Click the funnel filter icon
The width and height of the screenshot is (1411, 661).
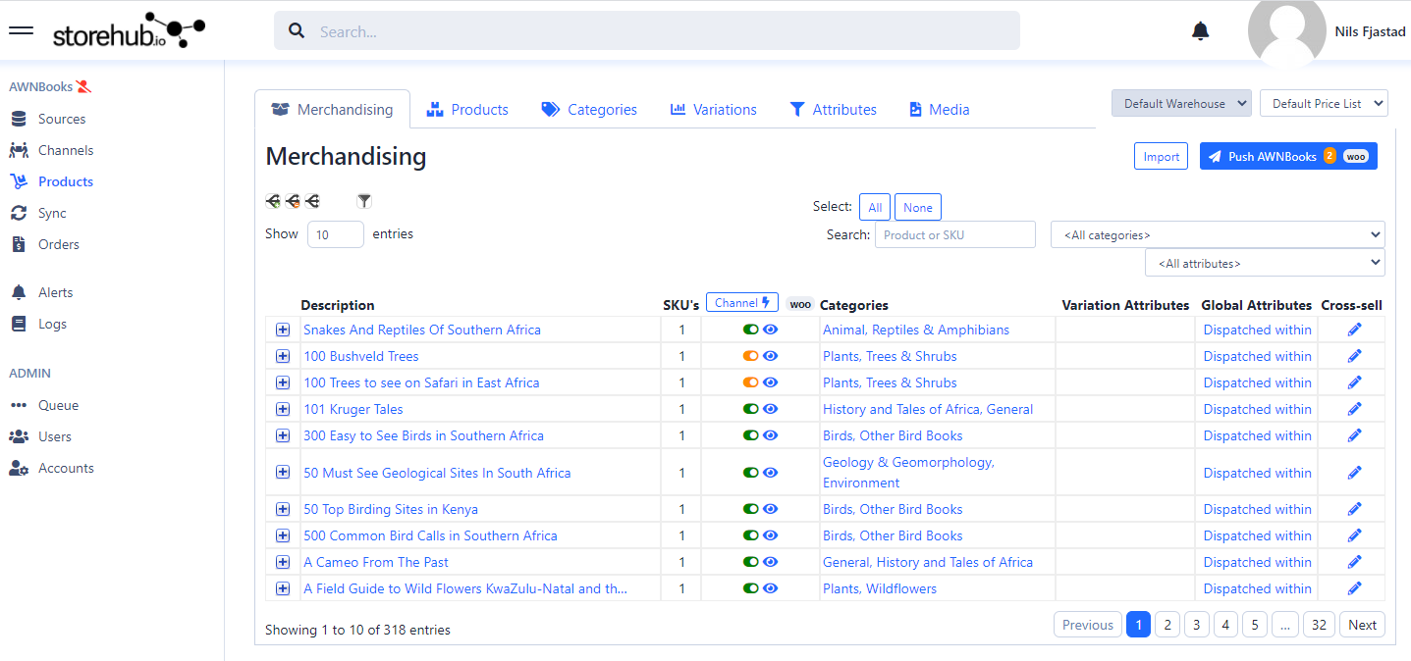point(364,201)
